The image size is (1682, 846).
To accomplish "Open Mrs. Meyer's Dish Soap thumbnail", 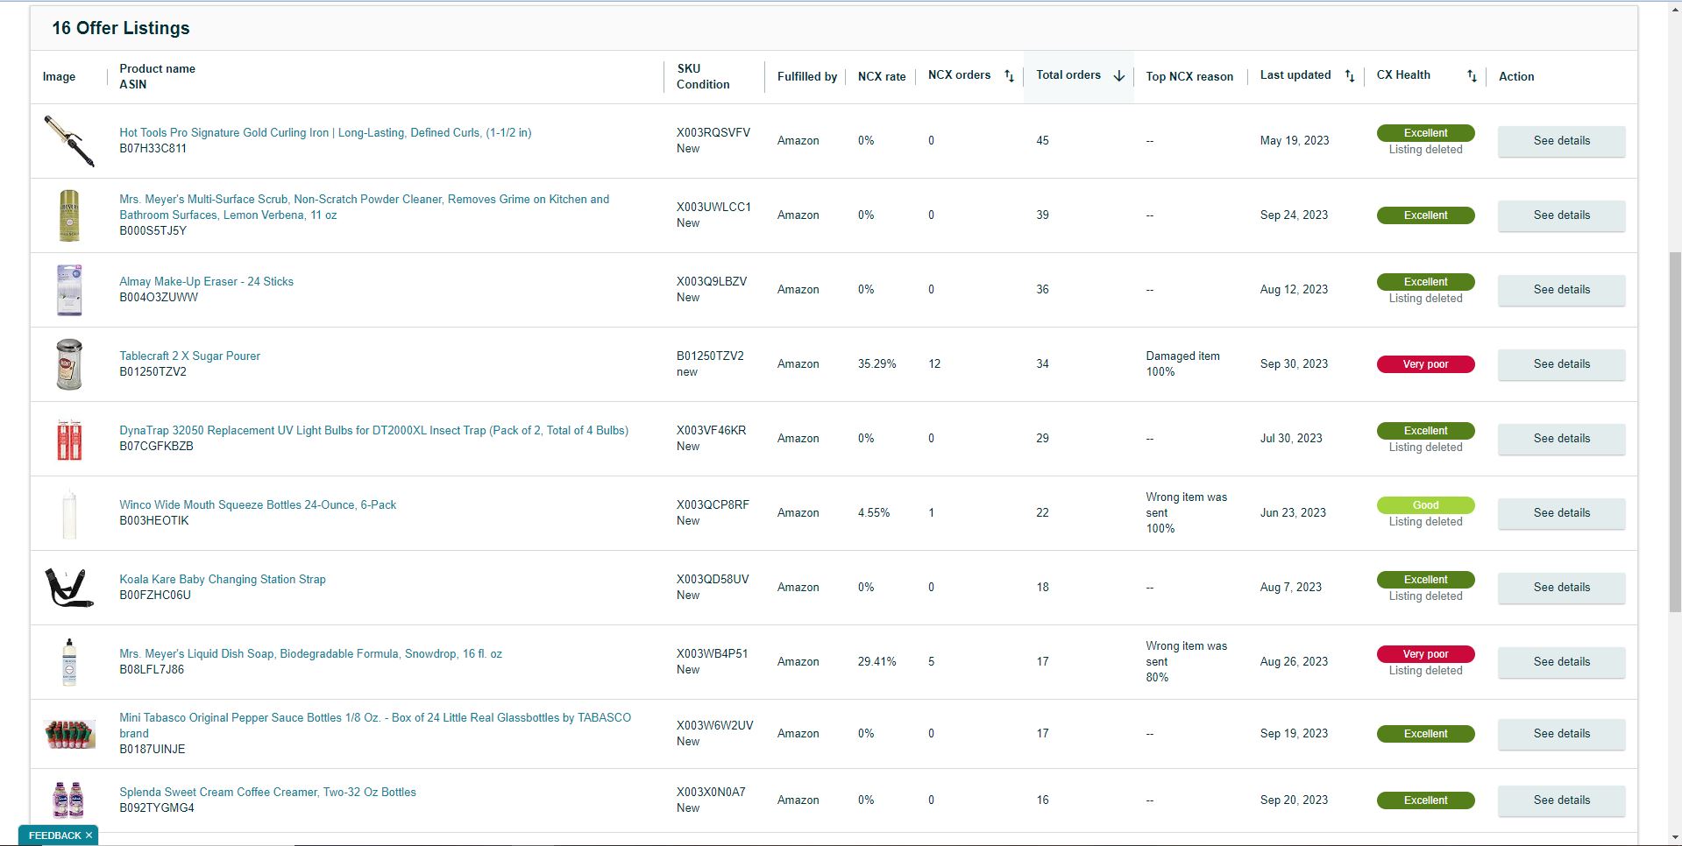I will pos(69,662).
